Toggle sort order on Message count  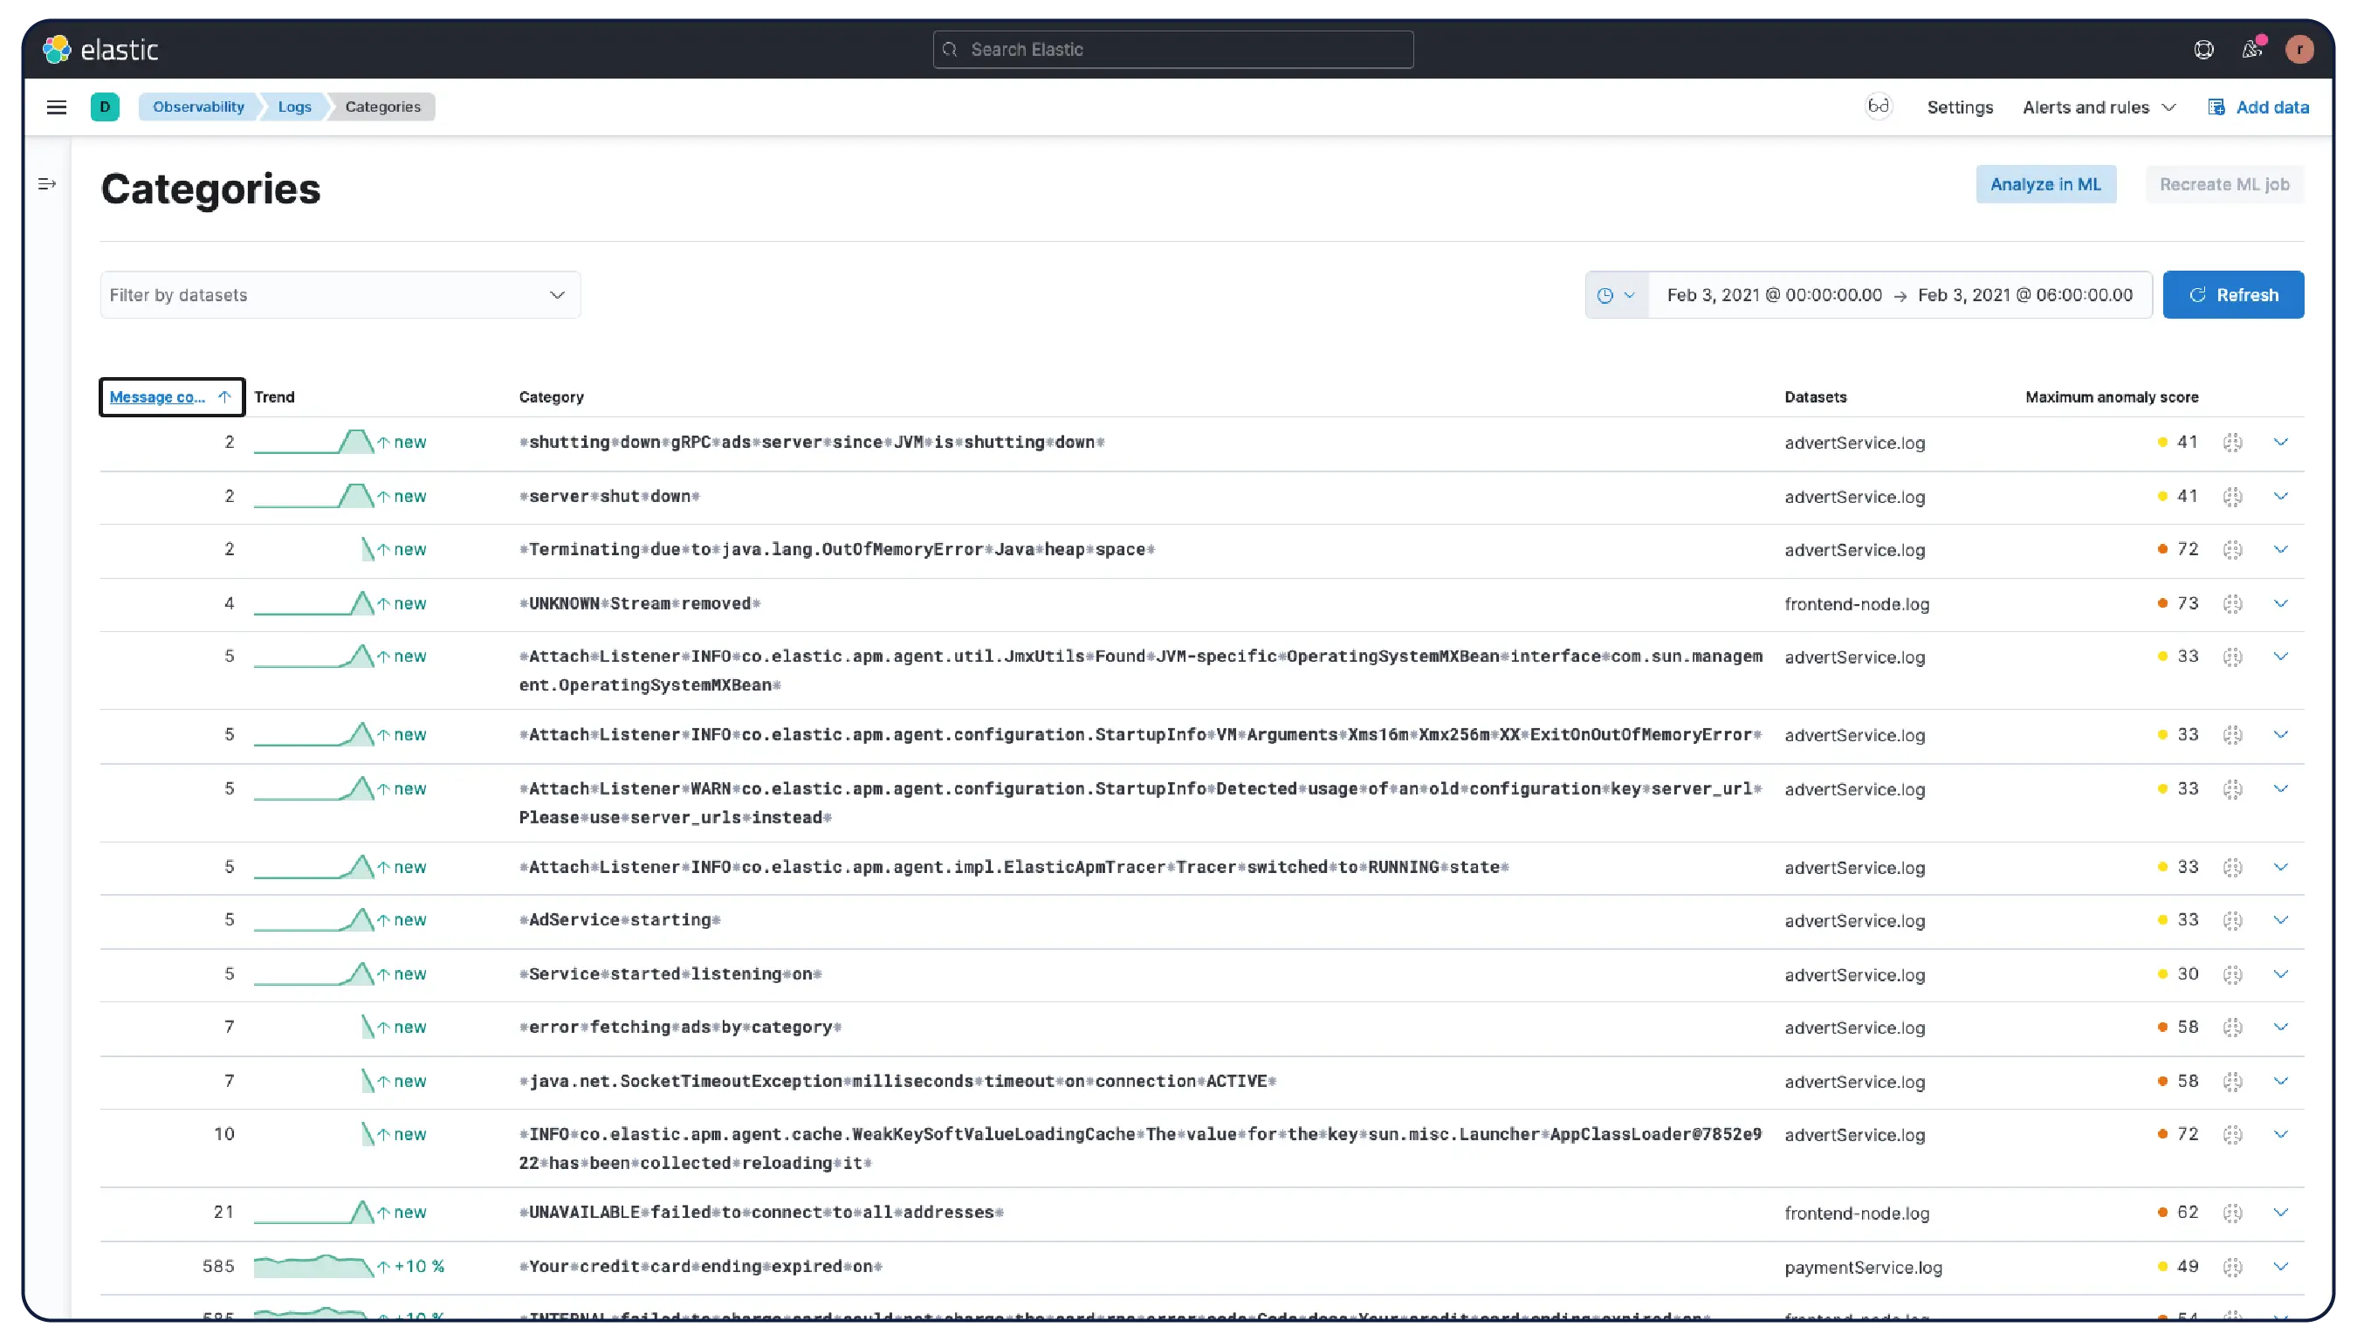click(224, 397)
